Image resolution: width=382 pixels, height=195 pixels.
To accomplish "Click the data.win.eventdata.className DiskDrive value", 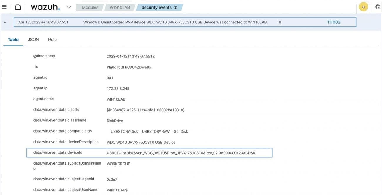I will point(115,121).
